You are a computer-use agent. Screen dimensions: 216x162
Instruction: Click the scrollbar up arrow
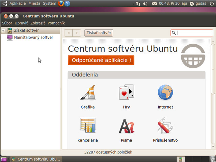click(213, 41)
